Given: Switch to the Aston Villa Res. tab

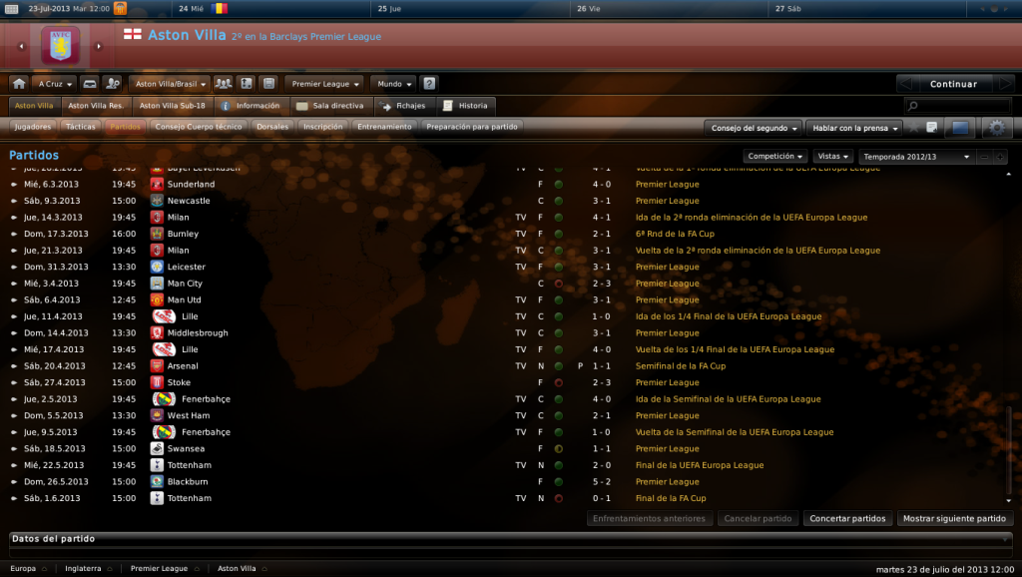Looking at the screenshot, I should [x=96, y=106].
